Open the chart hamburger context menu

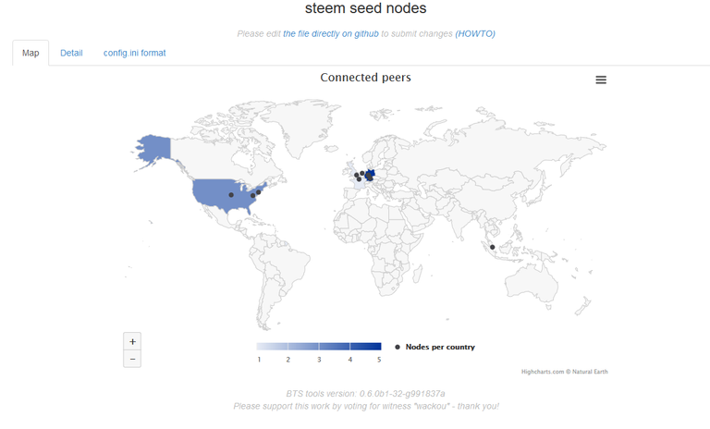click(x=601, y=80)
